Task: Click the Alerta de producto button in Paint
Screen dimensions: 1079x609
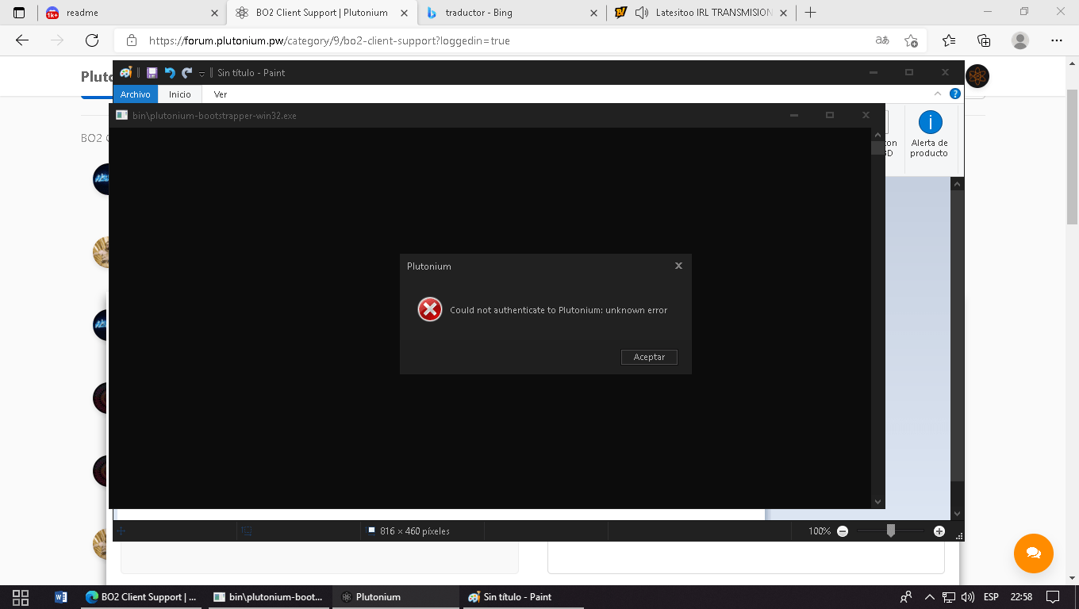Action: coord(929,135)
